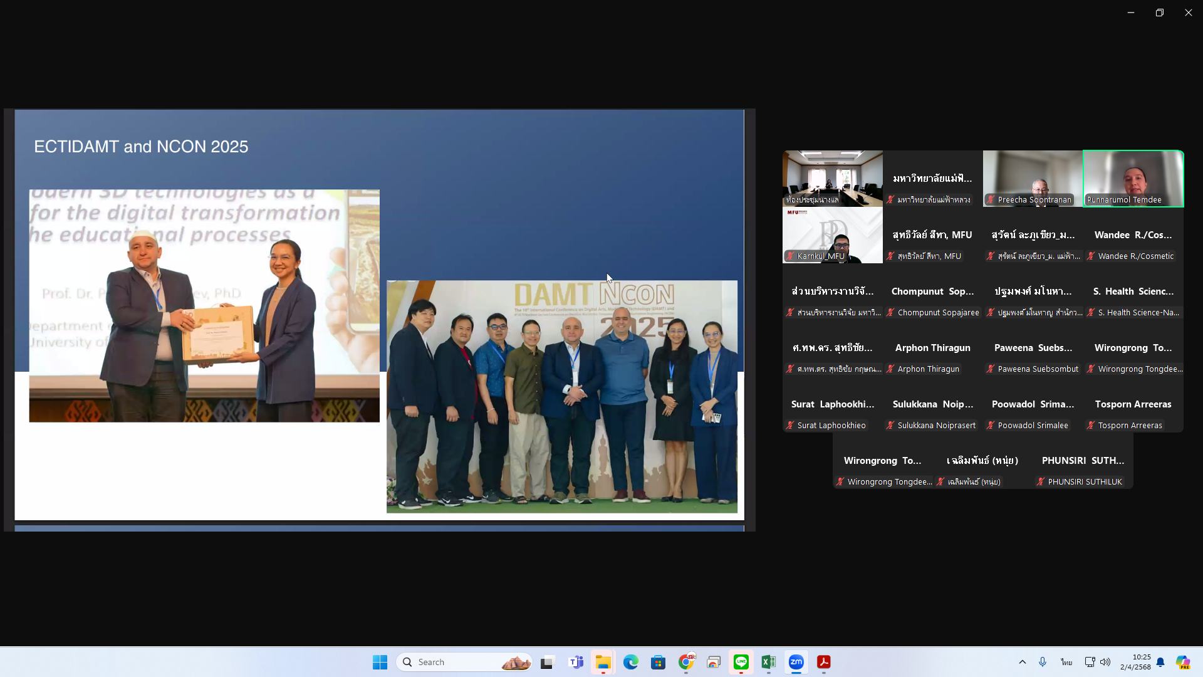
Task: Click muted mic icon beside Paweena Suebsombut
Action: [x=991, y=369]
